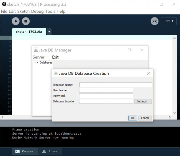Screen dimensions: 180x156
Task: Focus the User Name field
Action: pyautogui.click(x=106, y=90)
